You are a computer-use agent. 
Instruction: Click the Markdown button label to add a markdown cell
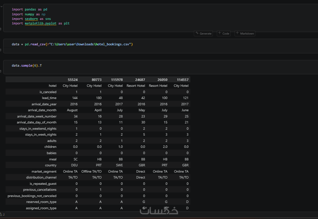[x=247, y=33]
